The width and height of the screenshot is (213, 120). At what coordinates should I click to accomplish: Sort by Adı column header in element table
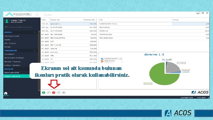(135, 20)
